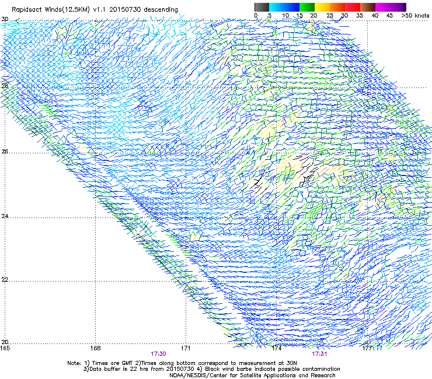The image size is (432, 379).
Task: Select the orange 25-30 knots legend color
Action: point(337,7)
